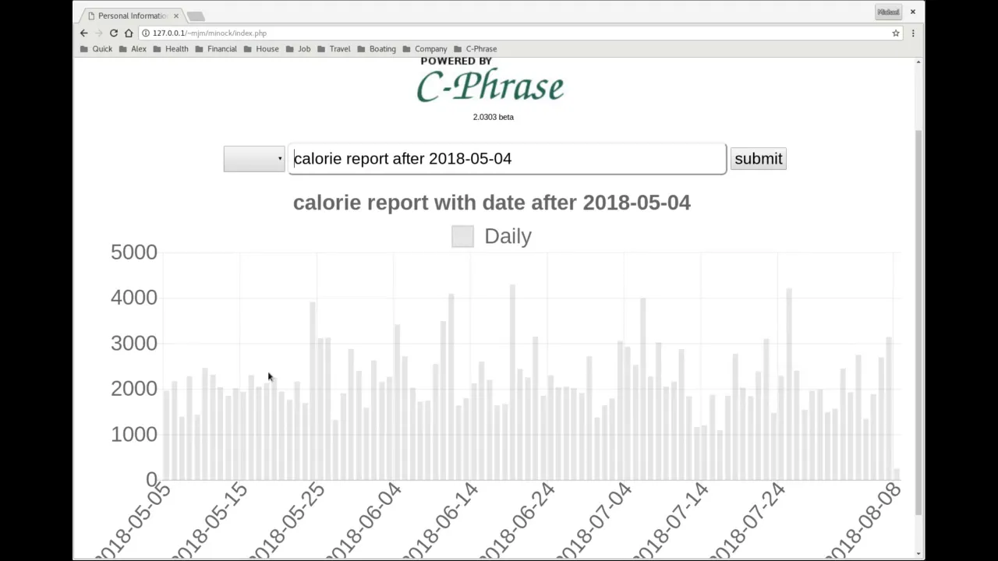Viewport: 998px width, 561px height.
Task: Click the Chrome profile name button
Action: pos(888,12)
